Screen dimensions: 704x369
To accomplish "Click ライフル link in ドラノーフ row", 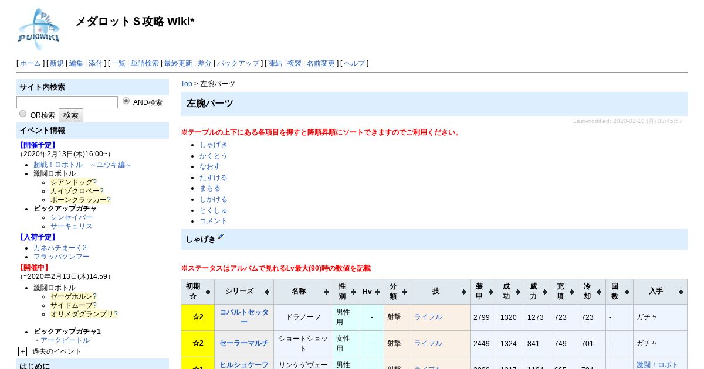I will point(428,317).
